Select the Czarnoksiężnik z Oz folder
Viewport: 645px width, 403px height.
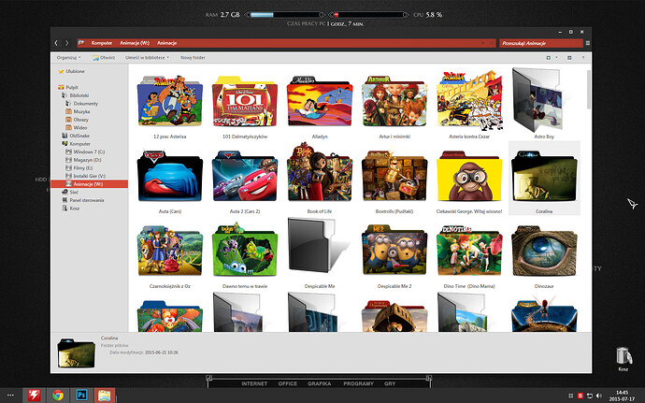tap(170, 252)
